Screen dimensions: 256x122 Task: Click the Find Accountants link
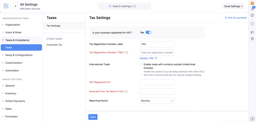[235, 18]
